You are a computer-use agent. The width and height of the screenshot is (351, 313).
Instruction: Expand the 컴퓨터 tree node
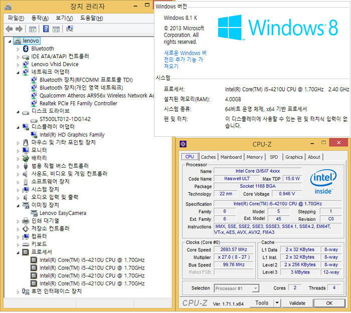pos(18,237)
